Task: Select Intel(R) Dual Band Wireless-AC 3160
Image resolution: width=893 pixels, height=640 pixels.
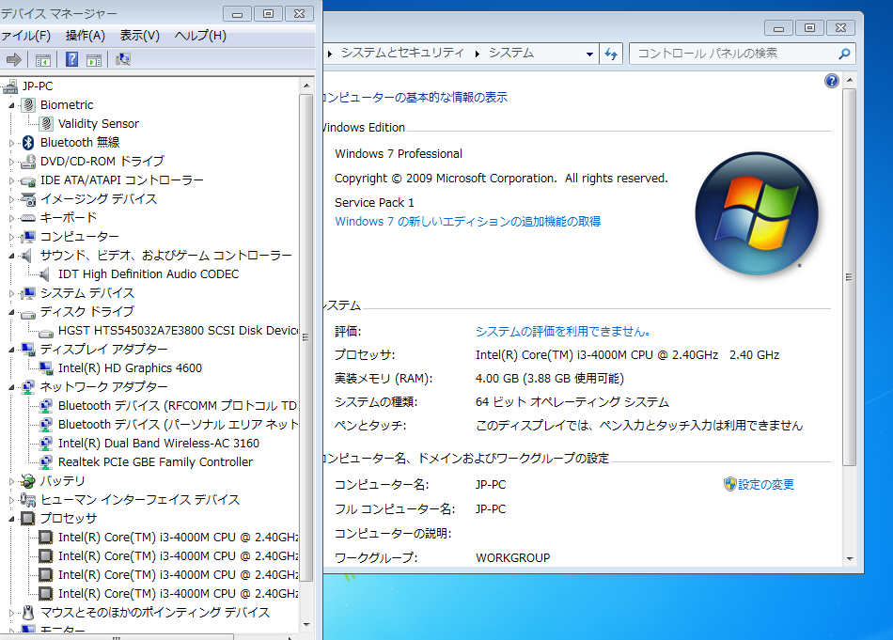Action: click(x=159, y=444)
